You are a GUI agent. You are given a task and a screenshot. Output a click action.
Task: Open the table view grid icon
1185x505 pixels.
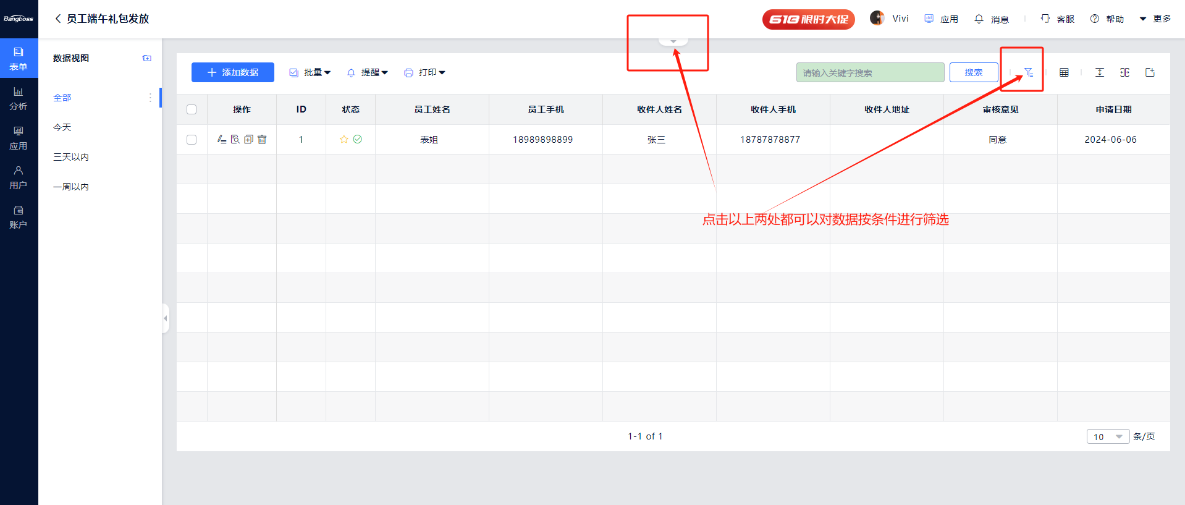click(1064, 72)
